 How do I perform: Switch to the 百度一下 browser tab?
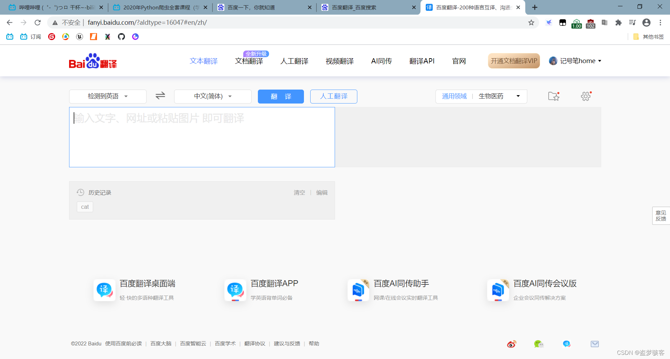(263, 7)
